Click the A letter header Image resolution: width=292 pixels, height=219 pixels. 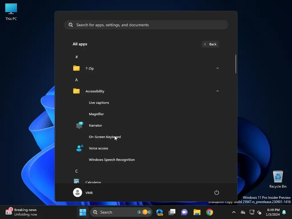coord(76,80)
